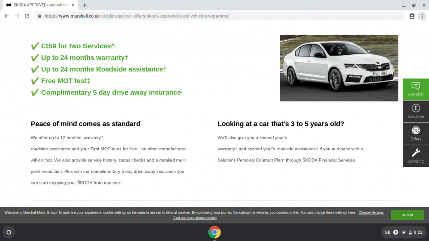Screen dimensions: 429x241
Task: Click 'Up to 24 months Roadside assistance†' line
Action: pos(104,69)
